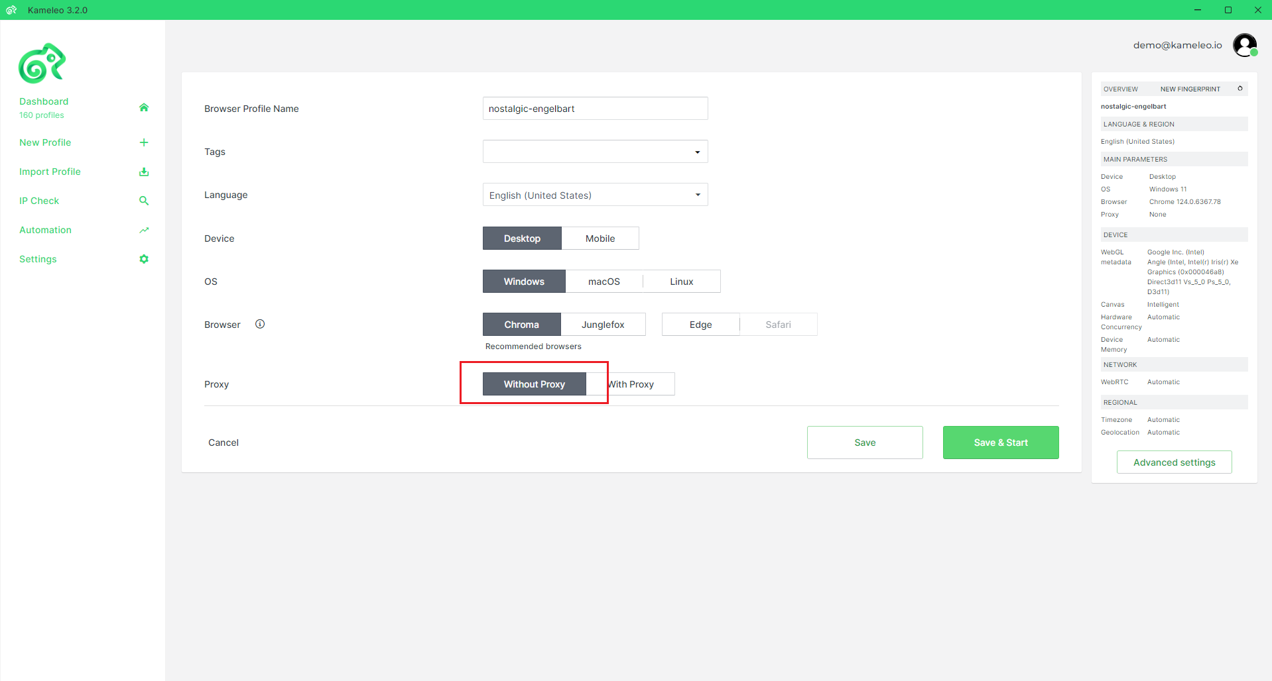The image size is (1272, 681).
Task: Click 'Chrome 124.0.6367.78' browser value
Action: coord(1184,202)
